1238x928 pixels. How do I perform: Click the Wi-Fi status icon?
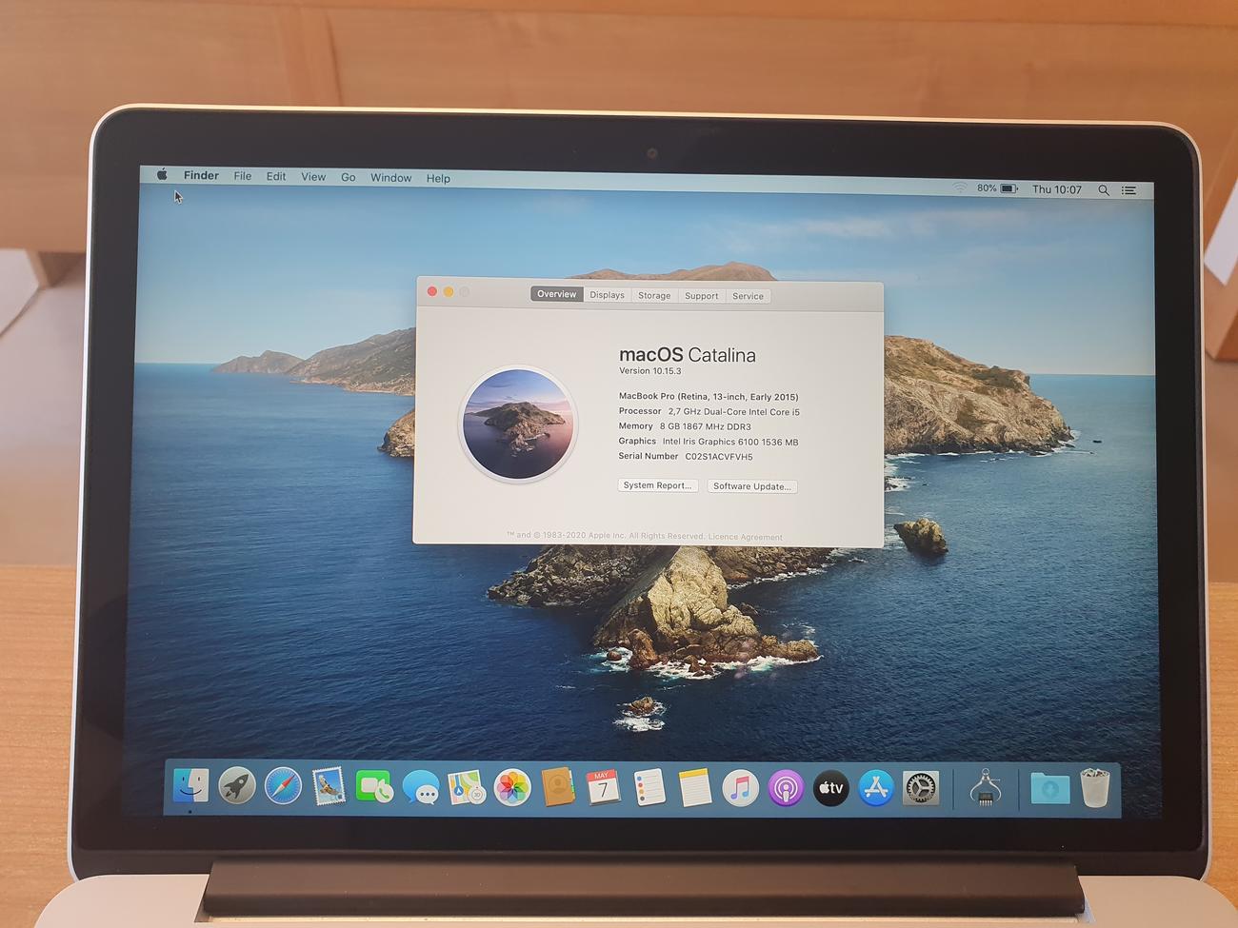point(959,188)
